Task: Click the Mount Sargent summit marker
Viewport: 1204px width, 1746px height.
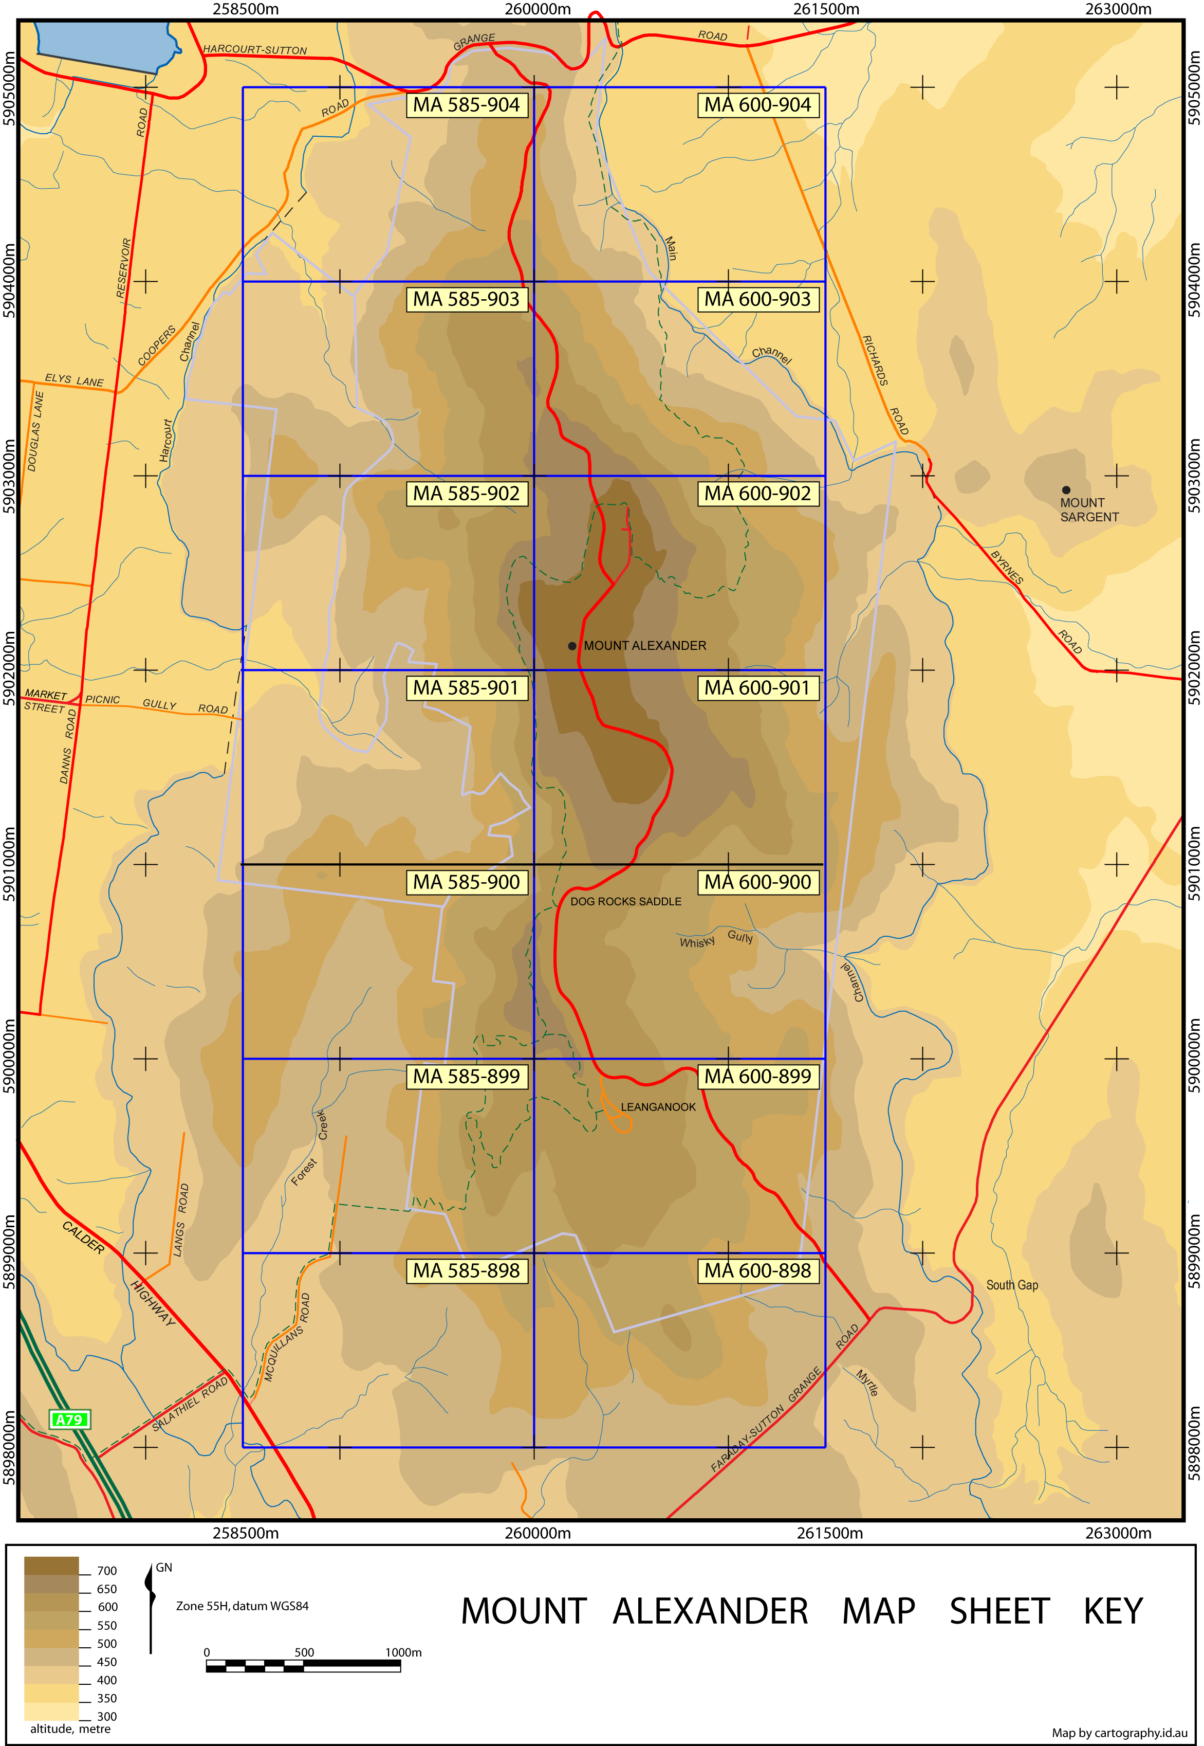Action: [1066, 489]
